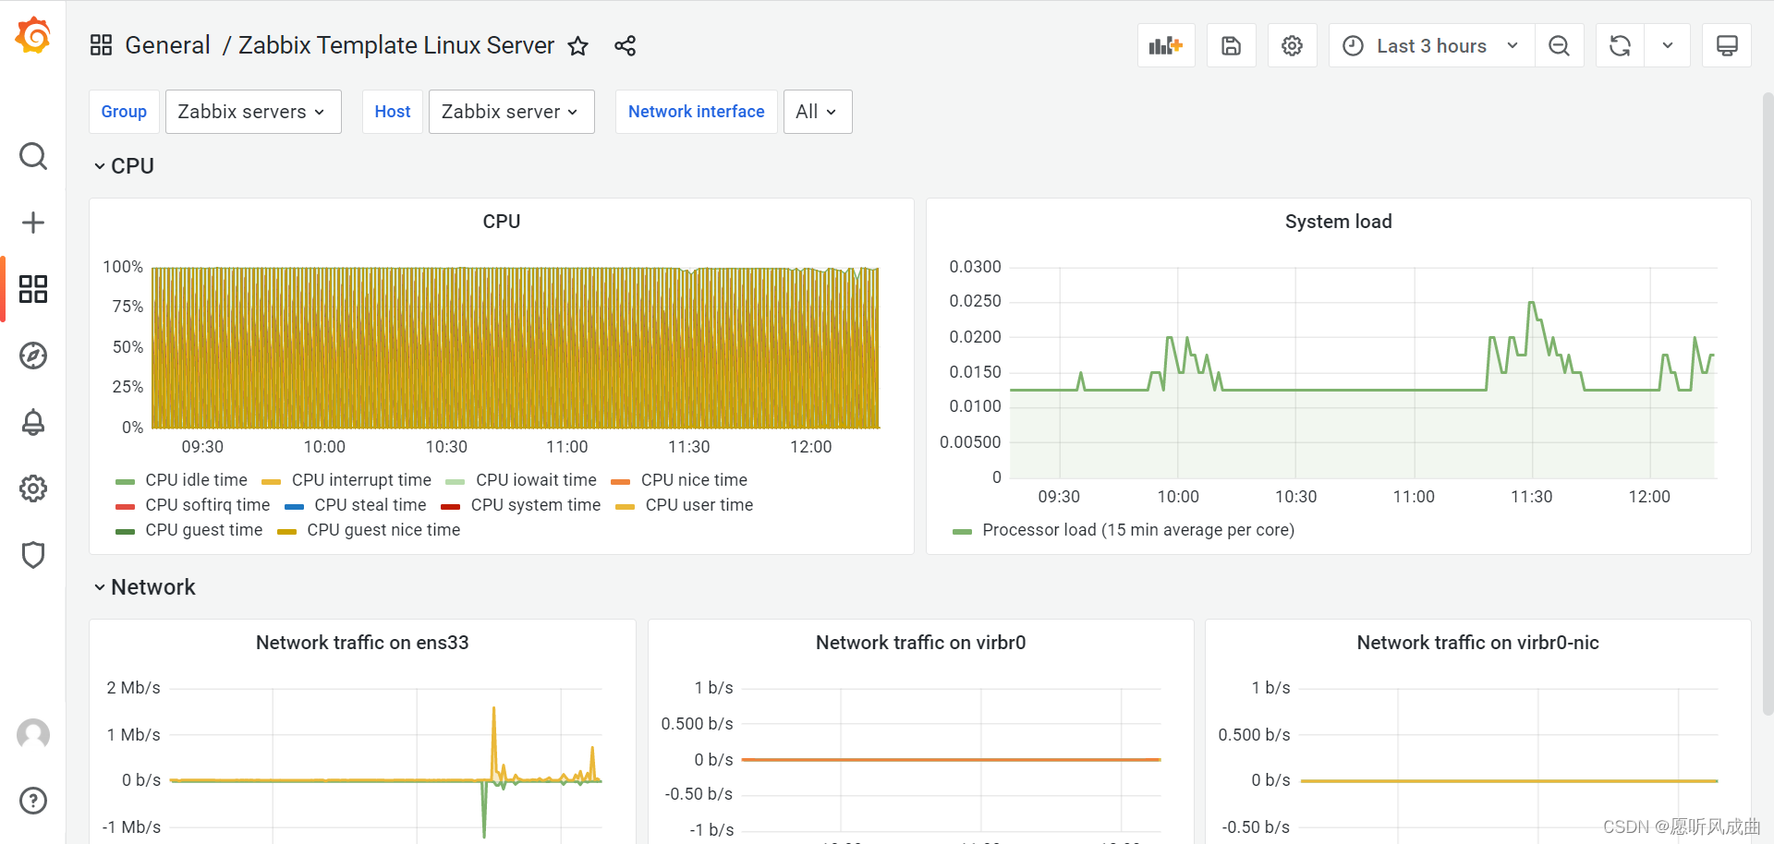Zoom out the time range
Viewport: 1774px width, 844px height.
click(1559, 45)
